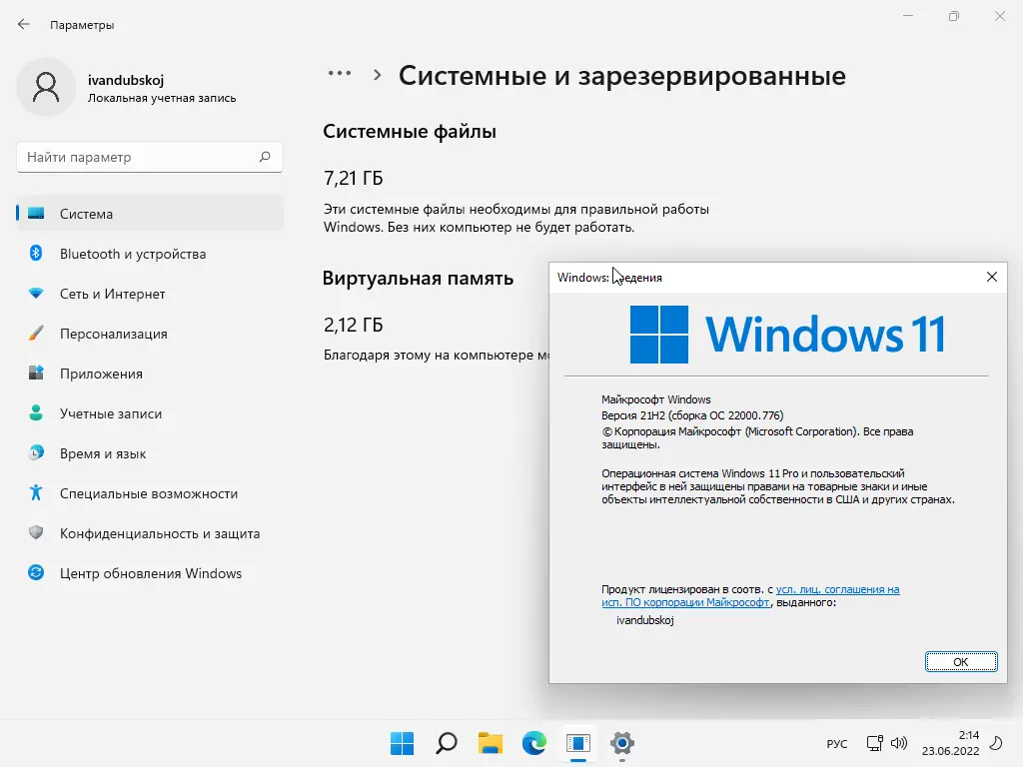The width and height of the screenshot is (1023, 767).
Task: Open Центр обновления Windows settings
Action: click(x=150, y=573)
